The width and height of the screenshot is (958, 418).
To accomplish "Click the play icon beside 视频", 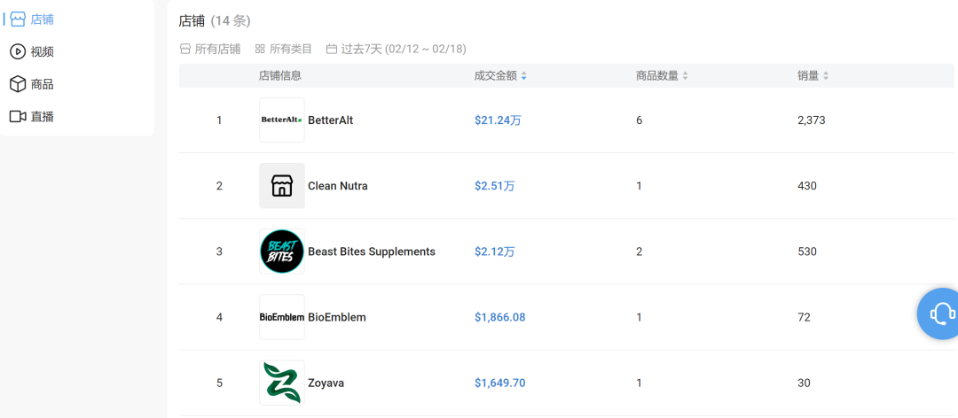I will click(18, 51).
